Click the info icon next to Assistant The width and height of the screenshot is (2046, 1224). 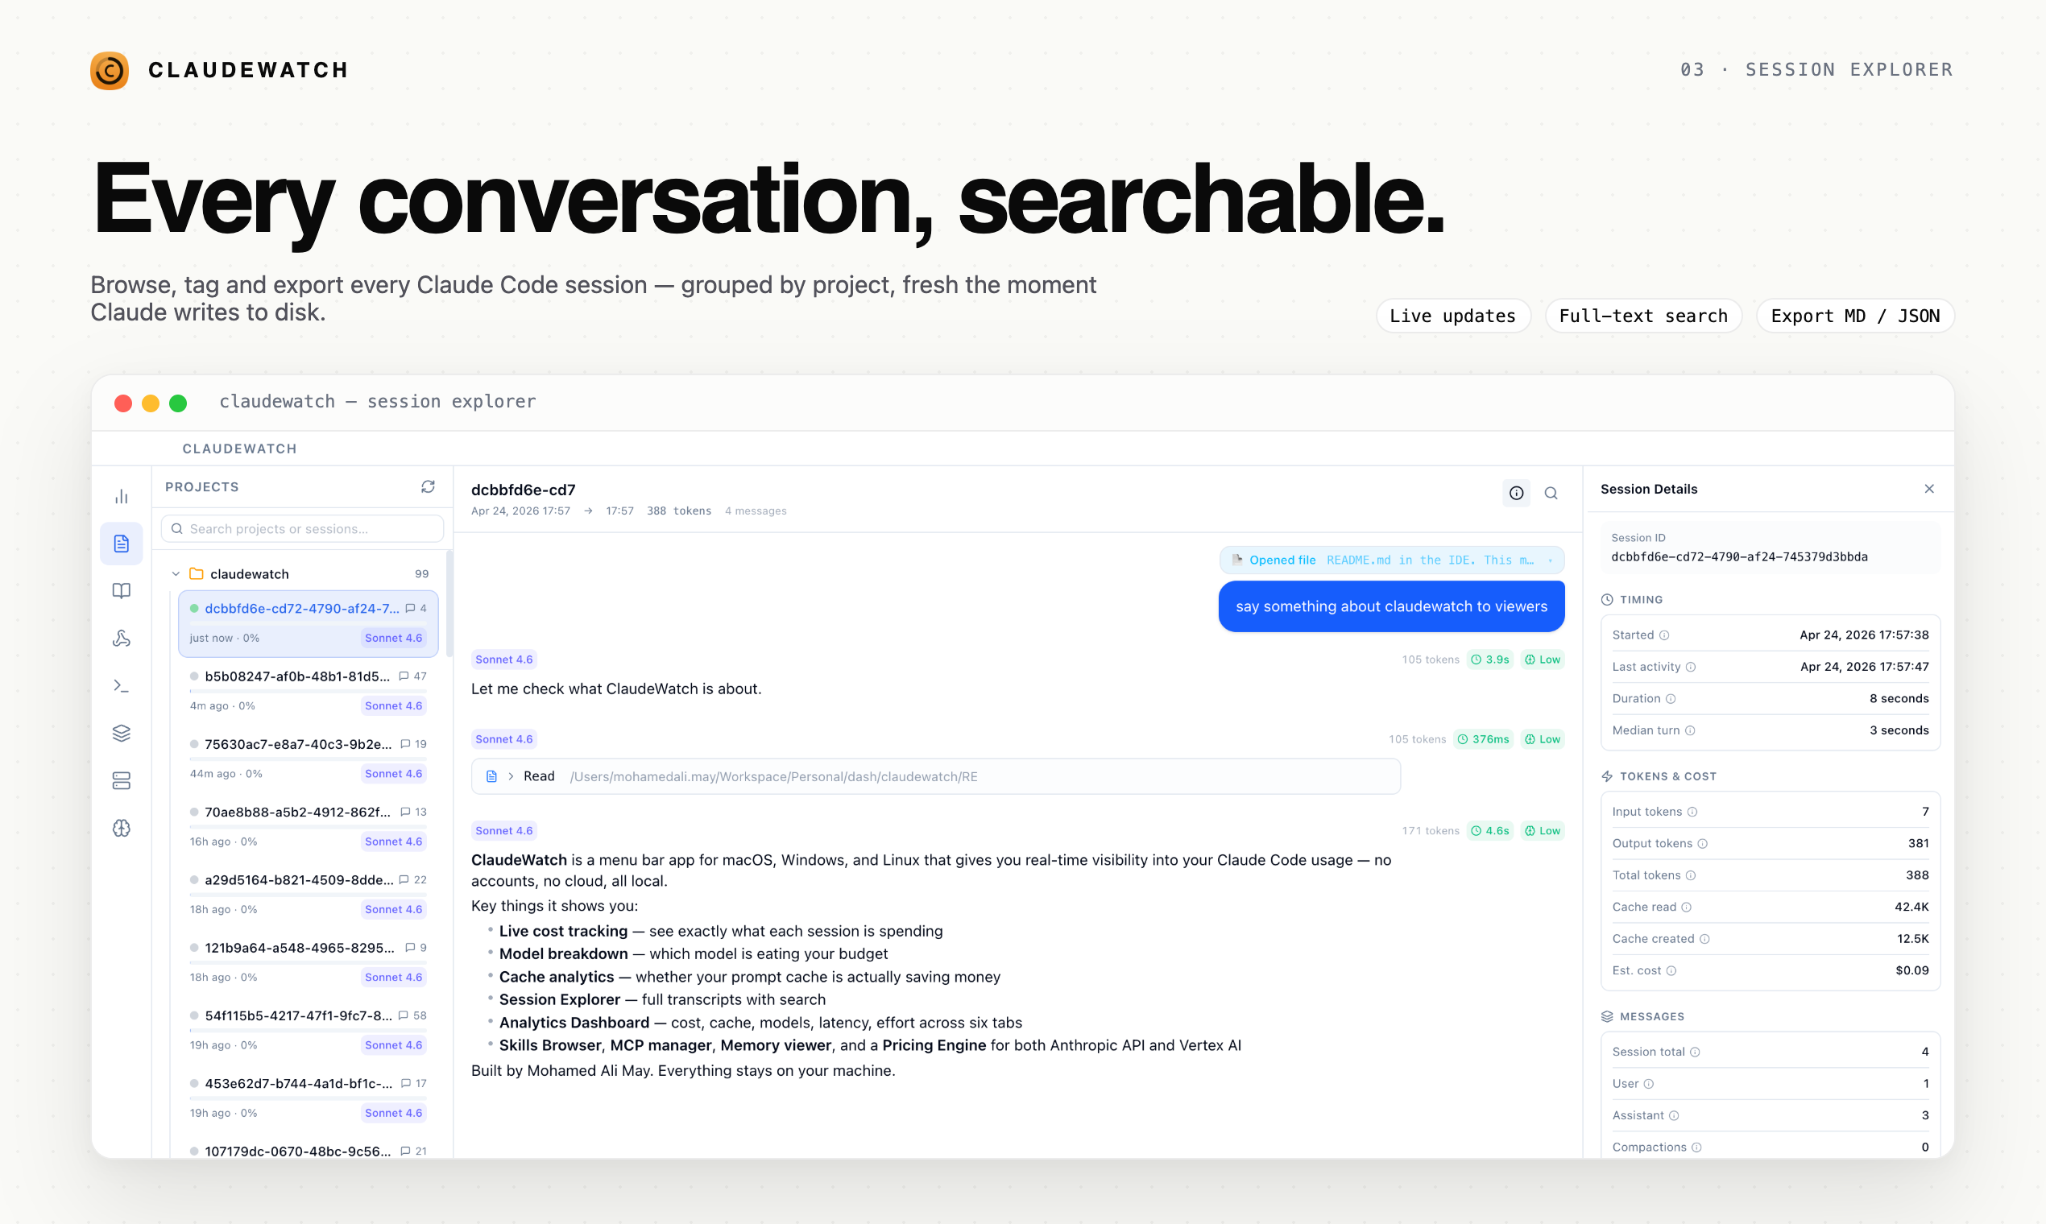click(x=1674, y=1115)
